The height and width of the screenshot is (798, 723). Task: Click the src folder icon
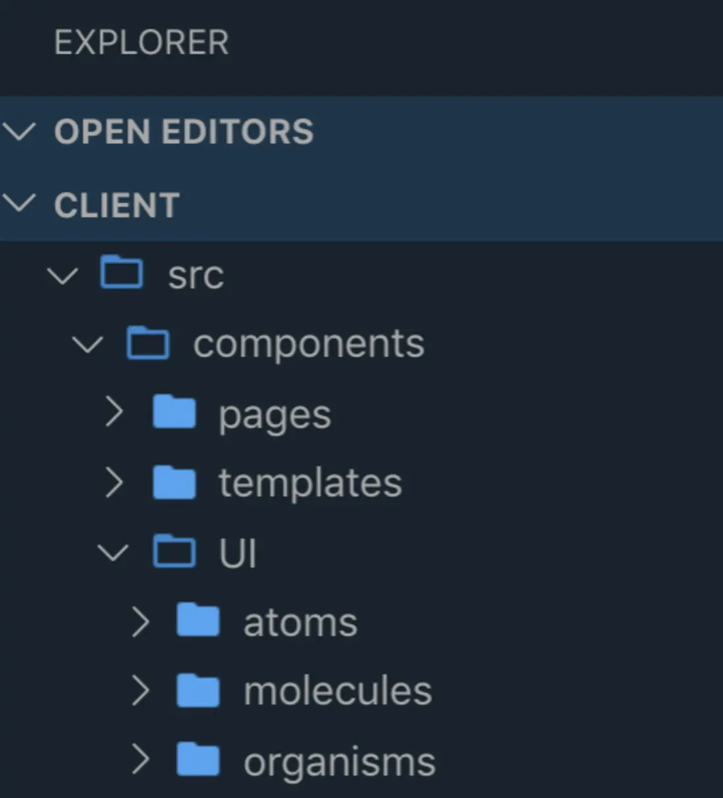click(122, 273)
